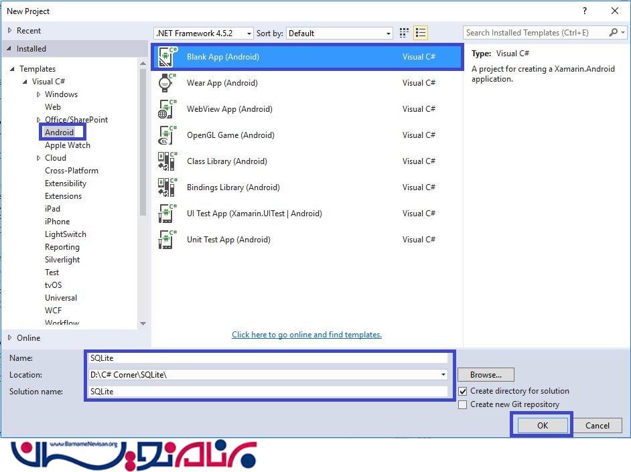Click the WebView App globe icon
631x472 pixels.
166,109
